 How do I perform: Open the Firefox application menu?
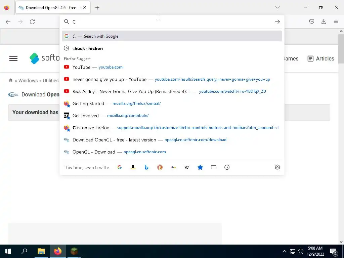[336, 21]
